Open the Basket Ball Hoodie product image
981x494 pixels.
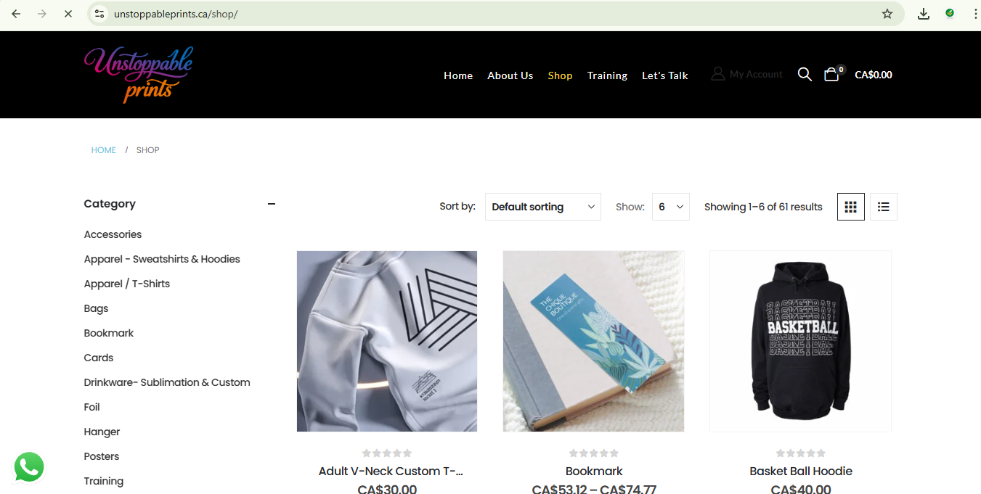click(800, 341)
